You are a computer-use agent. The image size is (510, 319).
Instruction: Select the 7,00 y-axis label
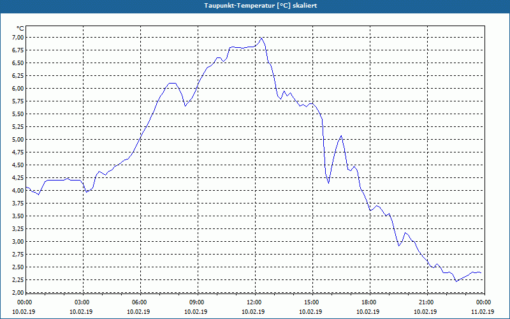(18, 38)
